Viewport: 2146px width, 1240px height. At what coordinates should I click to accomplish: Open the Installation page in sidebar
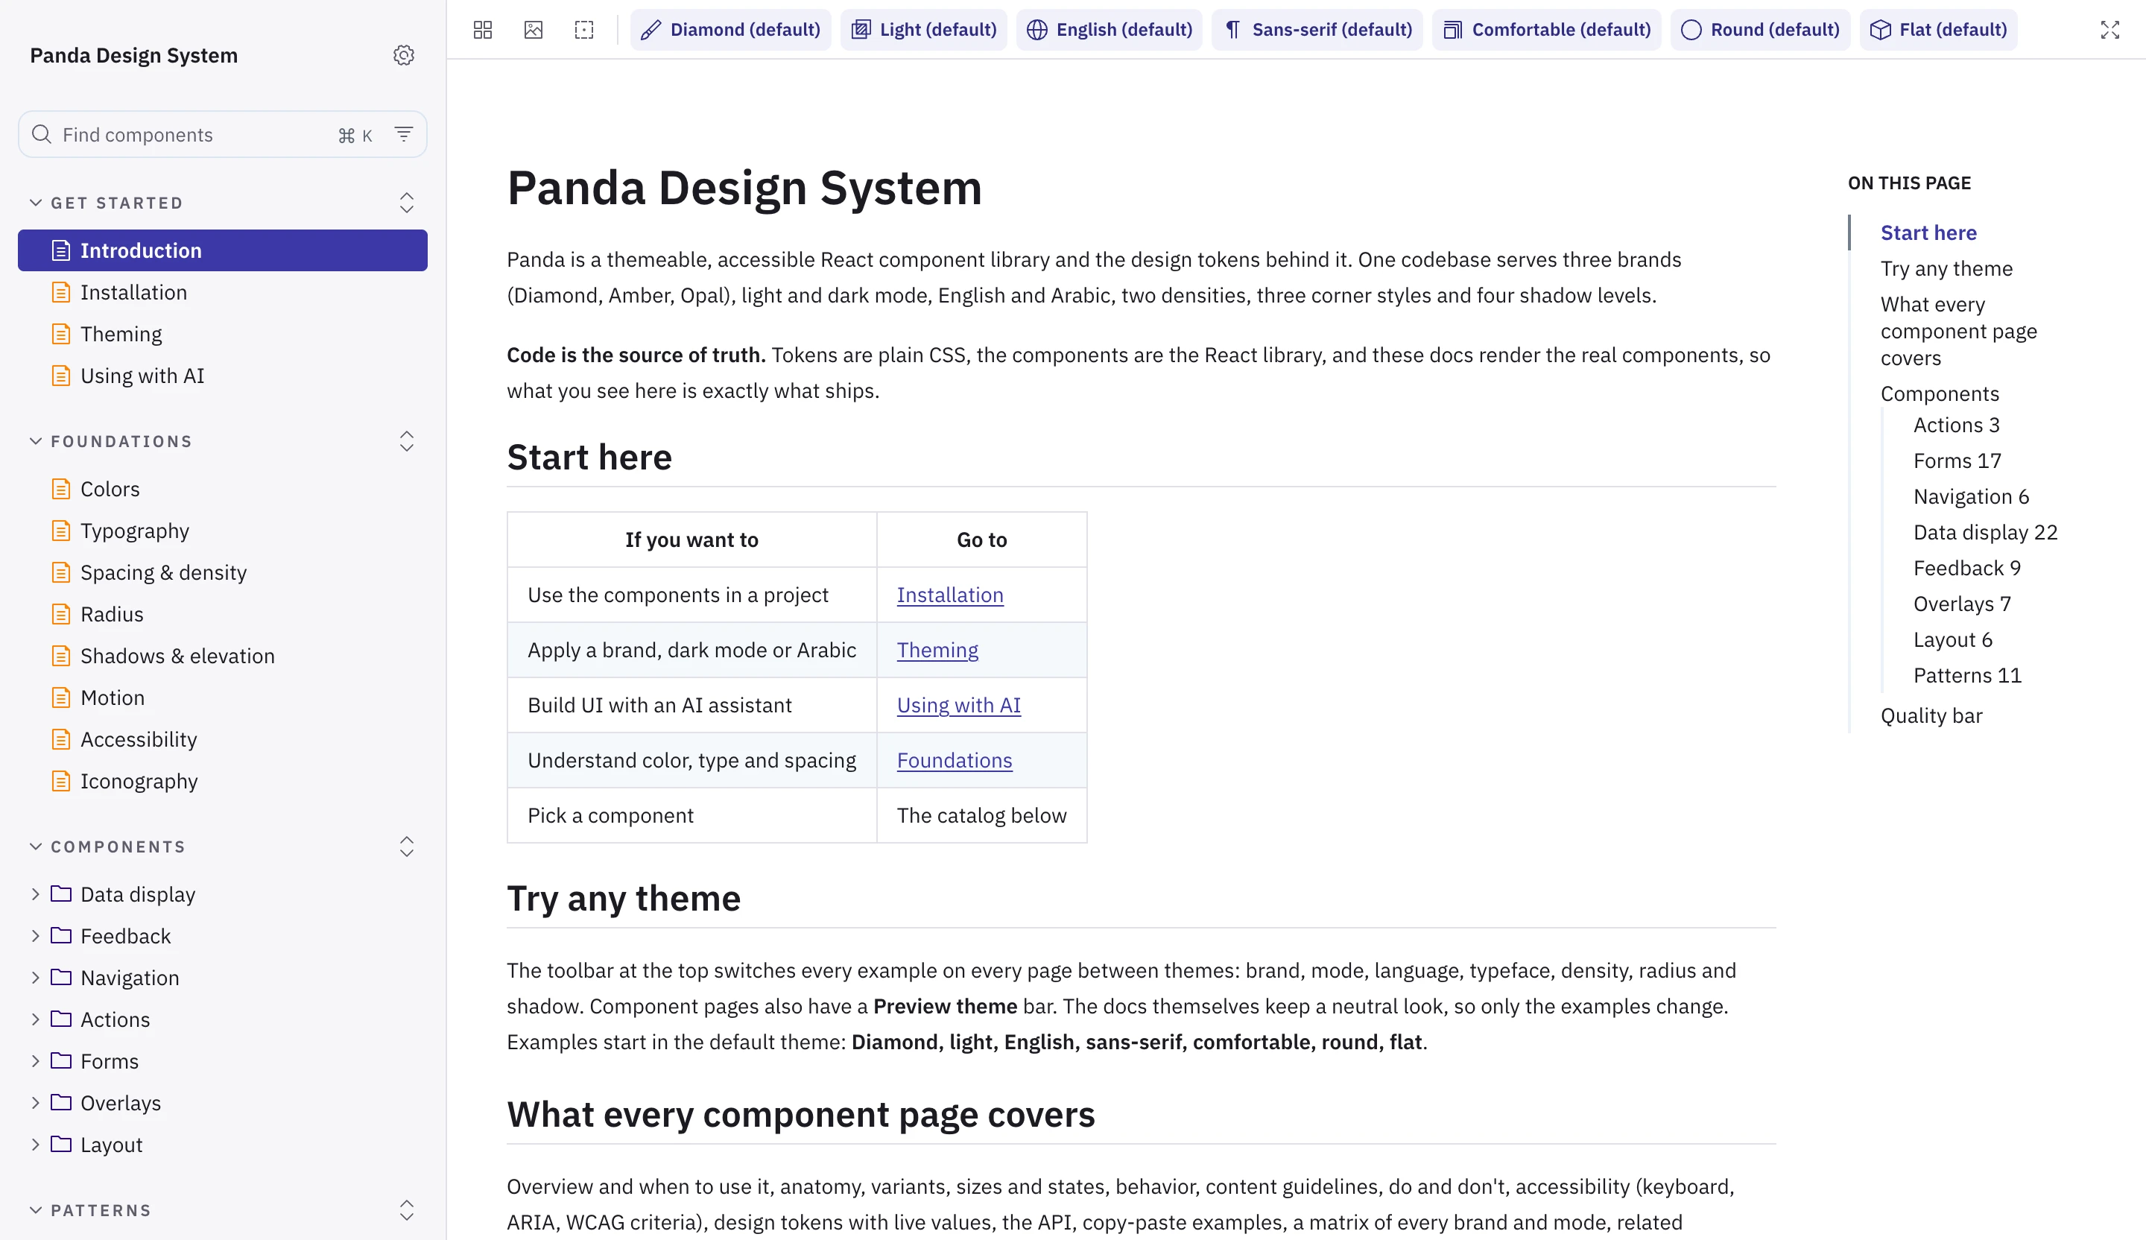223,292
